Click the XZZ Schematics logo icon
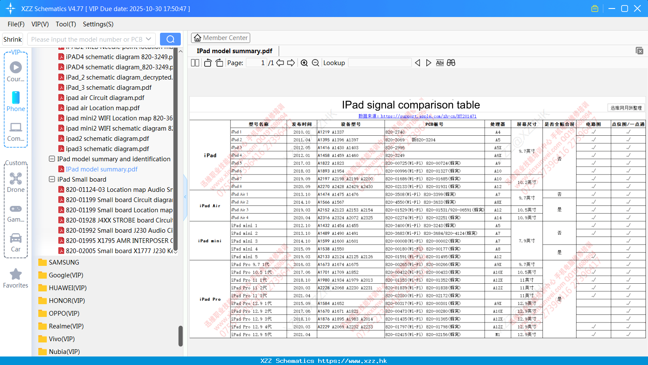648x365 pixels. pos(11,9)
